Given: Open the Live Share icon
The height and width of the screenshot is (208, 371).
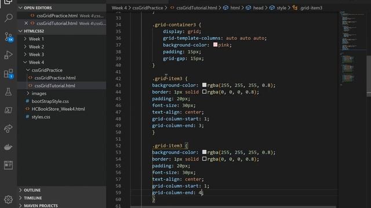Looking at the screenshot, I should click(x=8, y=128).
